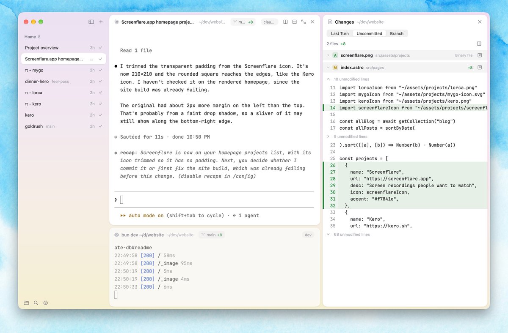Split the Screenflare pane into columns
The height and width of the screenshot is (333, 508).
pyautogui.click(x=285, y=22)
